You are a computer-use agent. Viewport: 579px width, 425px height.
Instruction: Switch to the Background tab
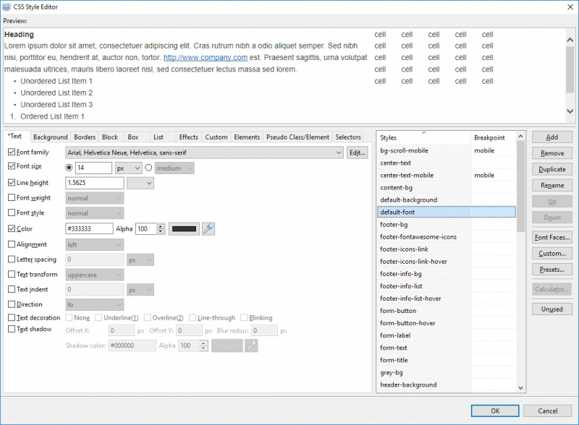[50, 137]
